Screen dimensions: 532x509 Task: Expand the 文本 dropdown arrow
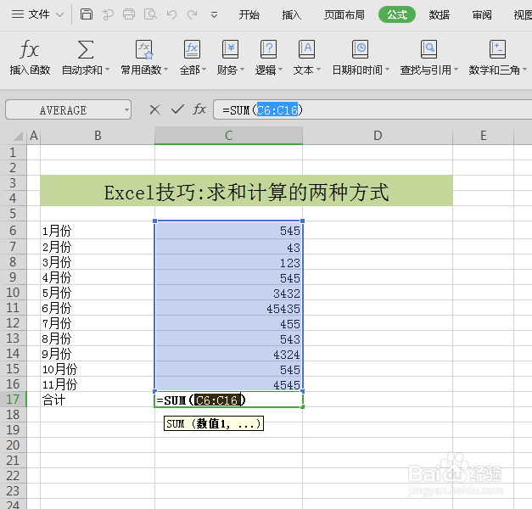[x=318, y=70]
